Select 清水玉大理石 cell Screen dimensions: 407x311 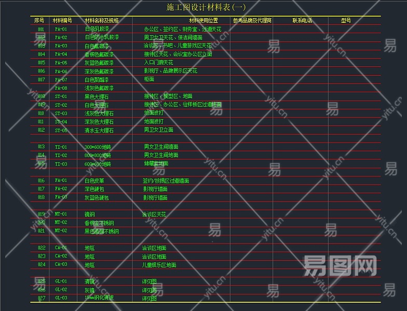(99, 131)
